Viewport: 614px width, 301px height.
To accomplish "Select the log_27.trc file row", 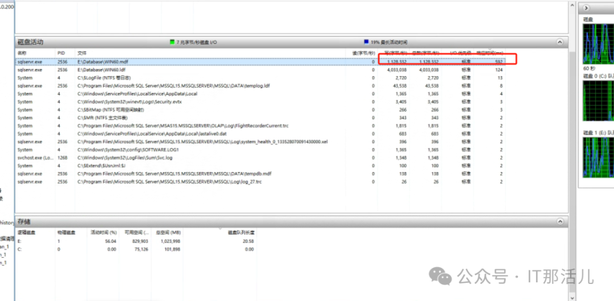I will click(x=261, y=182).
